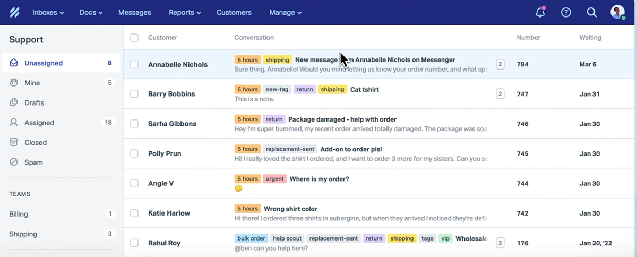637x257 pixels.
Task: Click thread count badge for Barry Bobbins
Action: tap(500, 94)
